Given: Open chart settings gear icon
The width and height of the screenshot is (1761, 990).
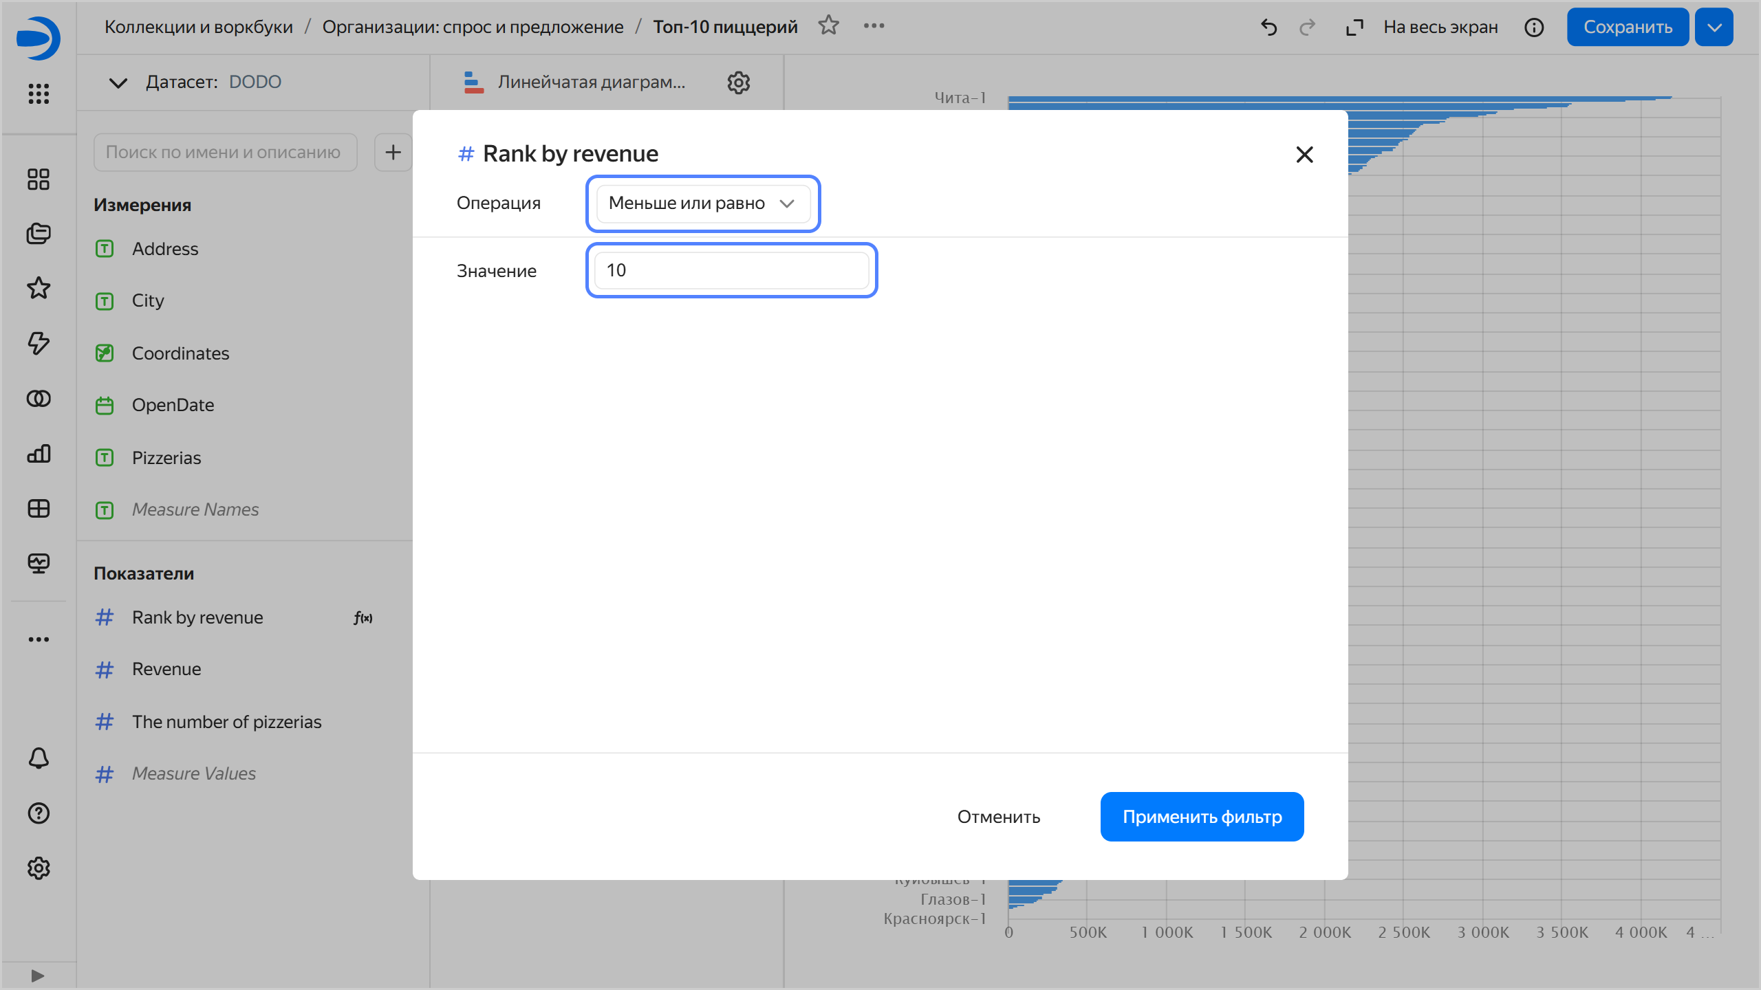Looking at the screenshot, I should [738, 82].
